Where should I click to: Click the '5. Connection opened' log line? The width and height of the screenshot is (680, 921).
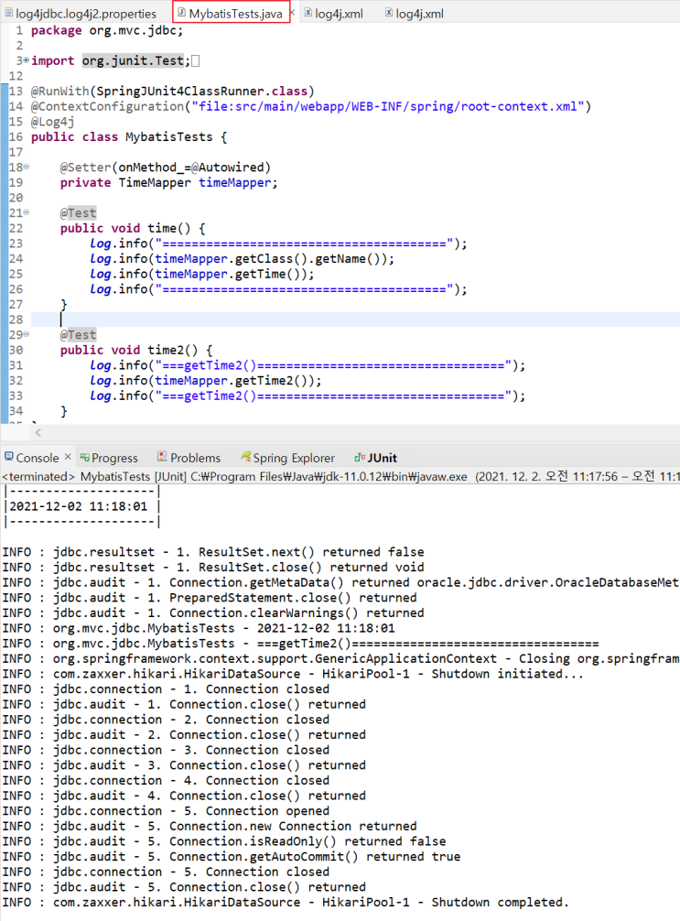[166, 812]
